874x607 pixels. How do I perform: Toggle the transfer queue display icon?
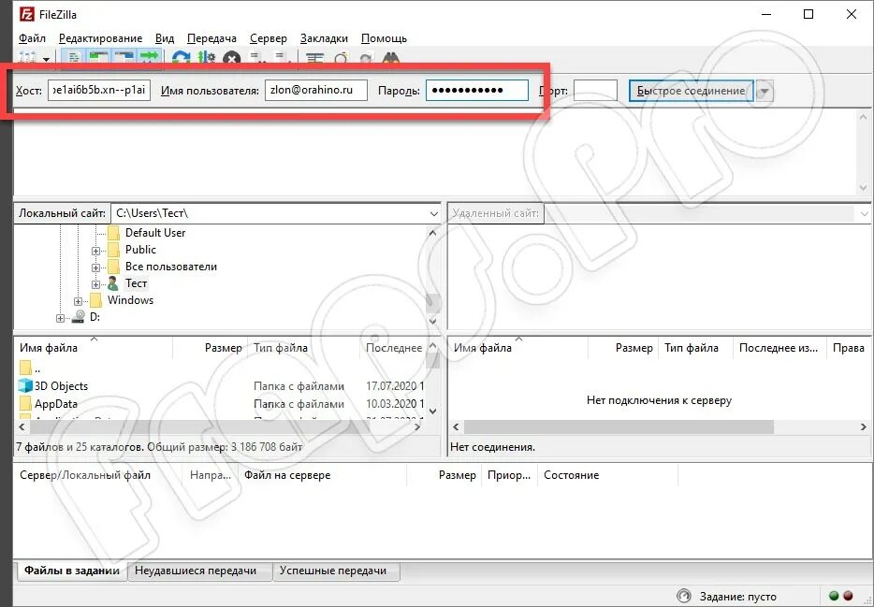(149, 57)
